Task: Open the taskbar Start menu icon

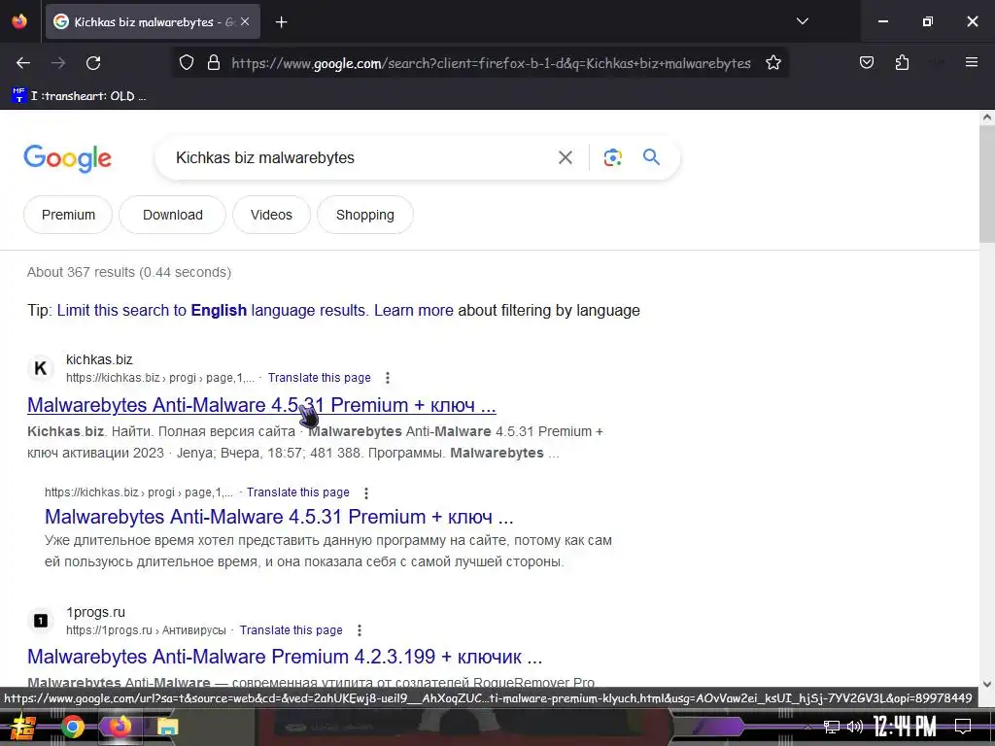Action: point(23,727)
